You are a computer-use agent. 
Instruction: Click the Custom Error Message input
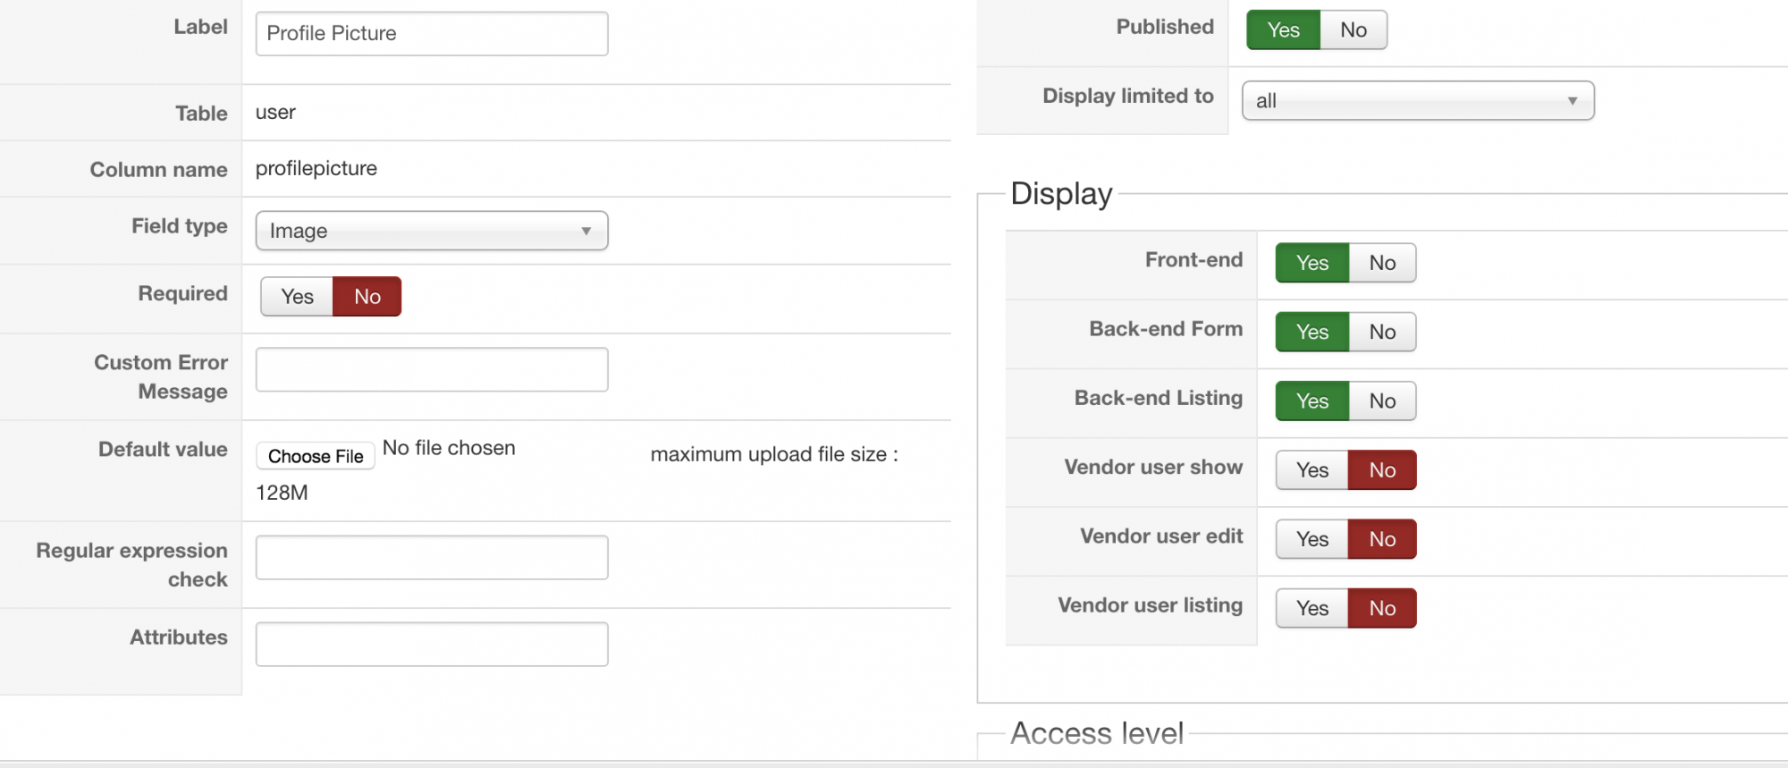pyautogui.click(x=431, y=369)
